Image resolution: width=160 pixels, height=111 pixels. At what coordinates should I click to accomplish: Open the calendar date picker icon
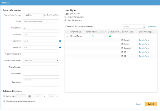30,96
